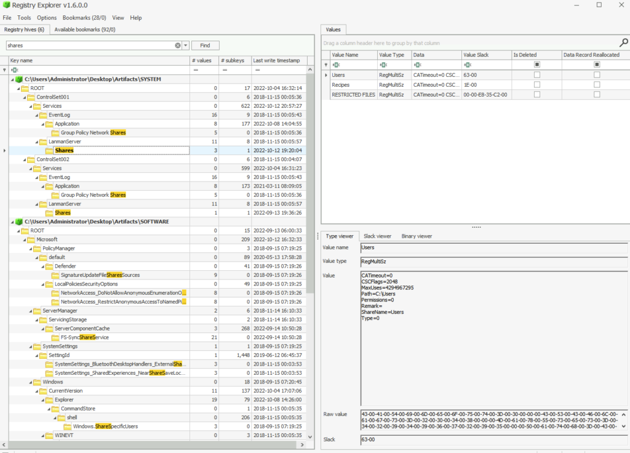This screenshot has height=453, width=630.
Task: Click filter icon under Value Slack column
Action: tap(468, 65)
